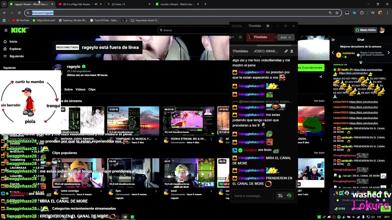Screen dimensions: 392x220
Task: Play the 'waat' clip thumbnail
Action: tap(188, 173)
